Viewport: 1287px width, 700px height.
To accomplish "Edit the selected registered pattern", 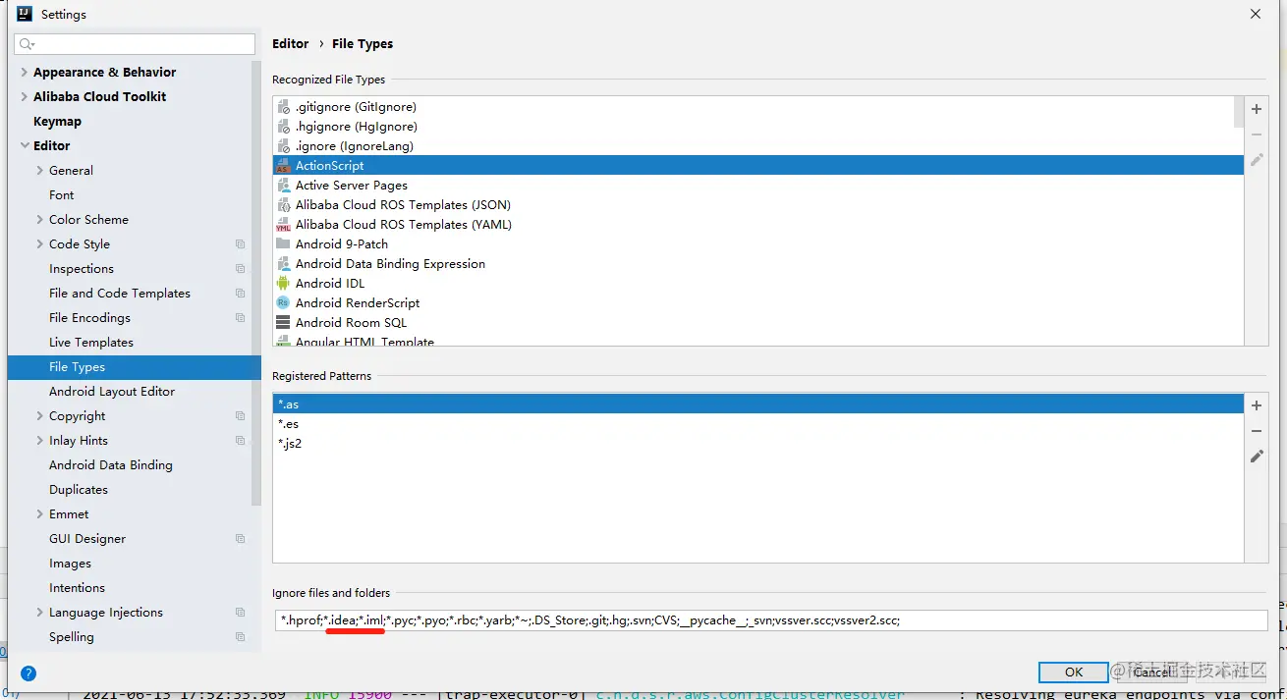I will pos(1257,457).
